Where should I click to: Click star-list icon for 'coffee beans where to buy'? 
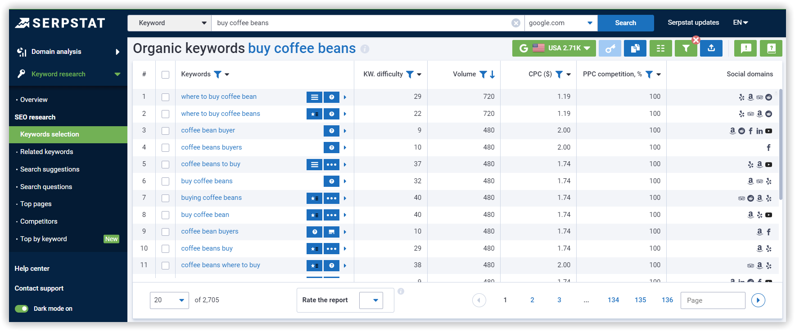coord(314,265)
